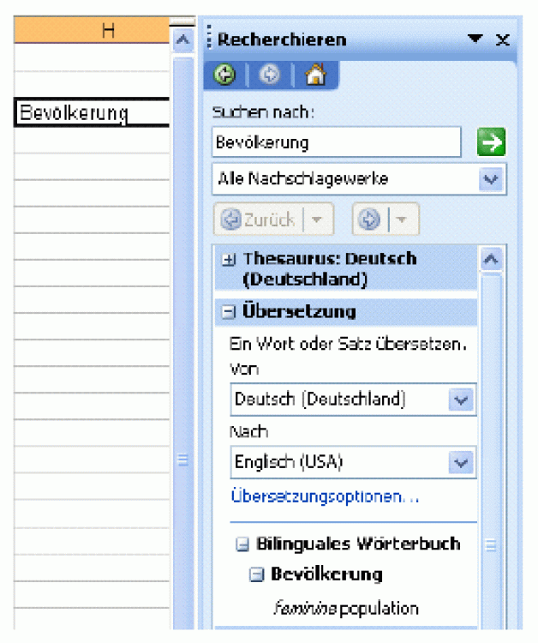Click the results list scroll up arrow

491,259
